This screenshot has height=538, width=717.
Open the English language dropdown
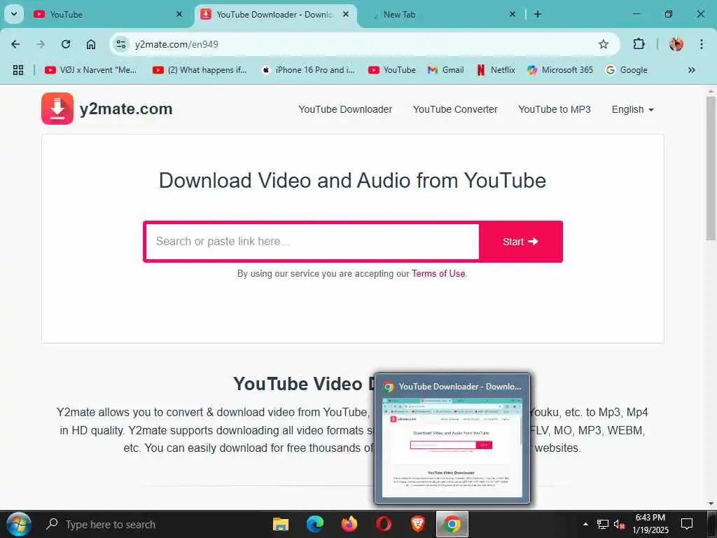point(632,110)
